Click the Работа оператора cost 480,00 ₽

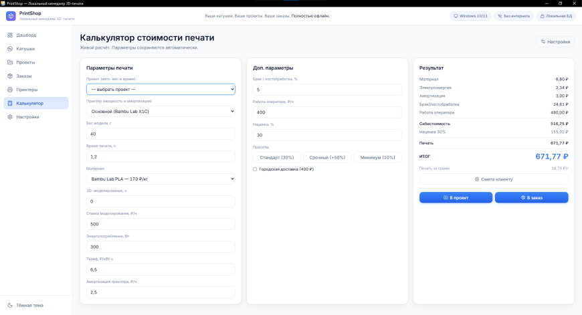pyautogui.click(x=559, y=112)
